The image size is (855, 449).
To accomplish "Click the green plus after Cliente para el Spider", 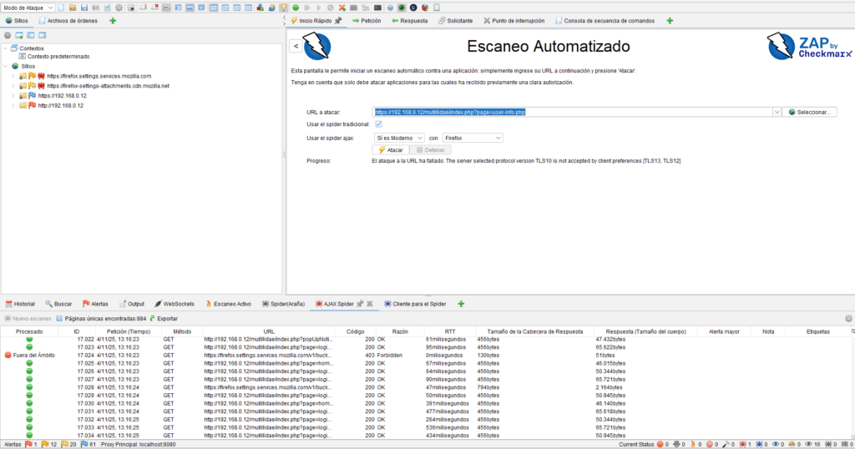I will click(461, 304).
